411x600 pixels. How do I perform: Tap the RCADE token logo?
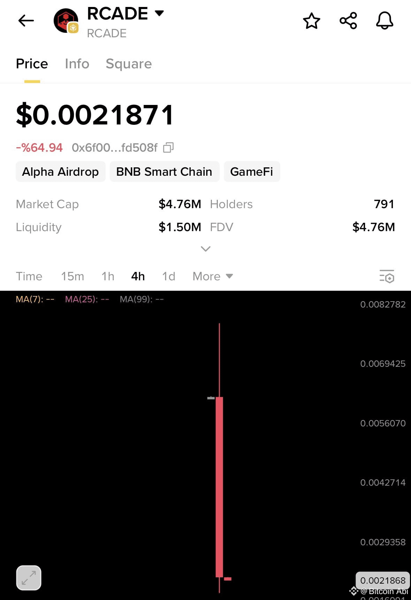click(66, 21)
